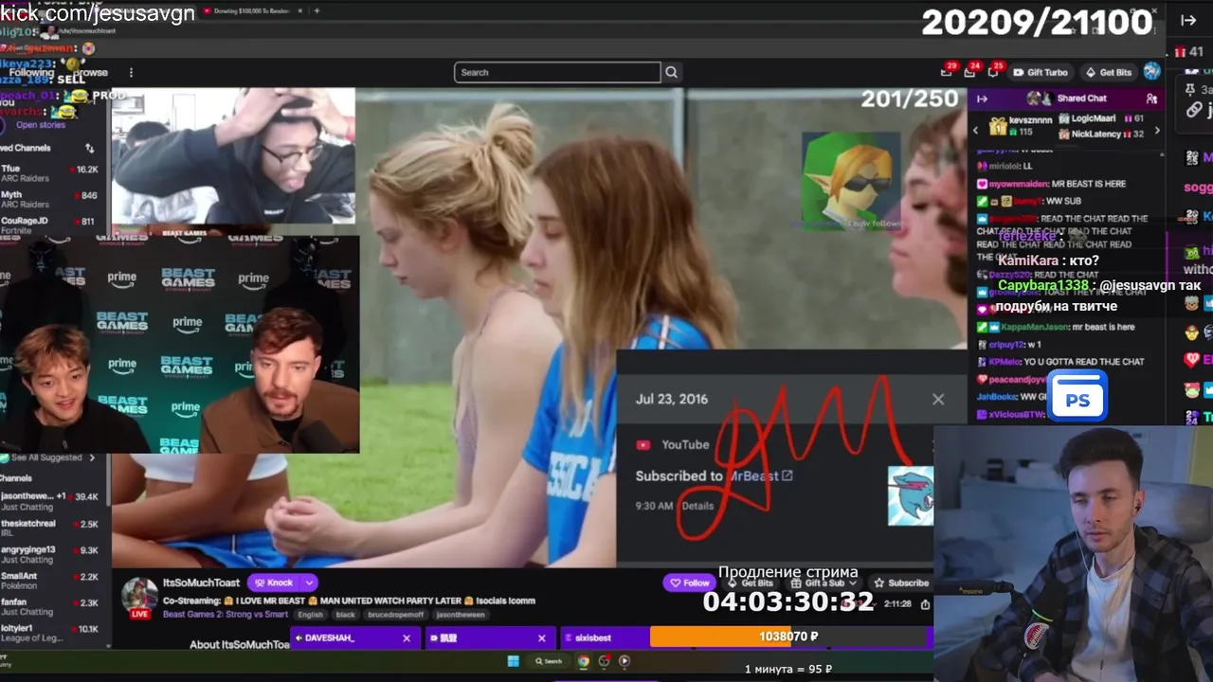This screenshot has height=682, width=1213.
Task: Open the Following tab in Twitch
Action: click(31, 73)
